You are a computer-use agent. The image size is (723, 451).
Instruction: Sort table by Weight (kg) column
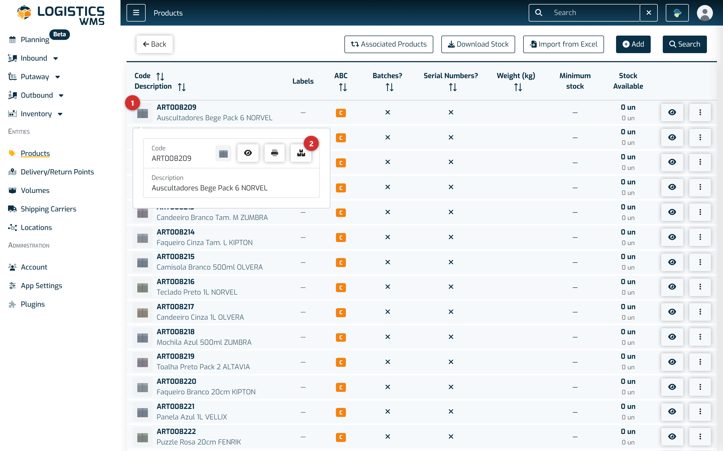pos(518,87)
